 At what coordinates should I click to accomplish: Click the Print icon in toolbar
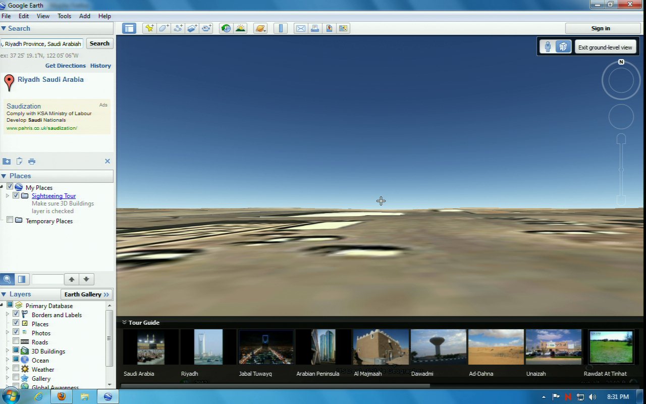(x=315, y=28)
